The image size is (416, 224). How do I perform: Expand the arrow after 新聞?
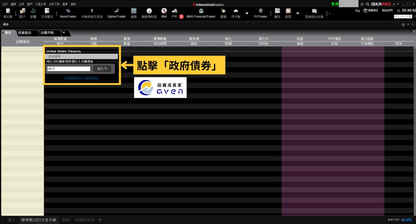click(298, 13)
